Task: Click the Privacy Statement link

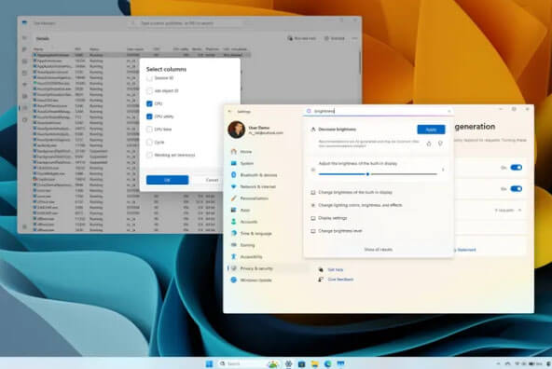Action: (465, 250)
